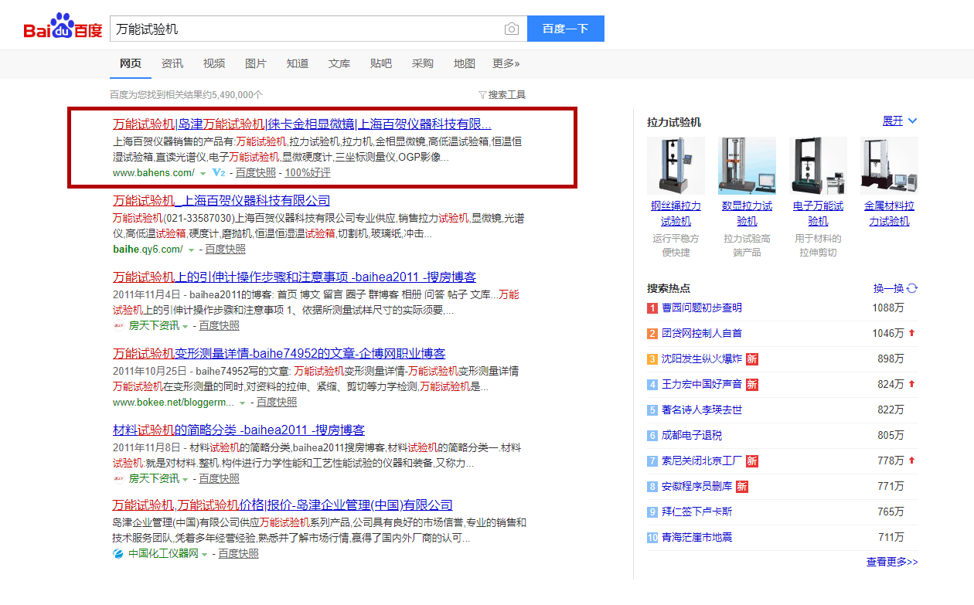
Task: Click the 100%好评 link
Action: 308,173
